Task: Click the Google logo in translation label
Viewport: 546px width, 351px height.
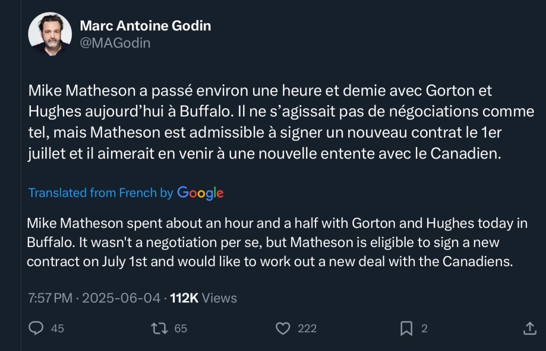Action: tap(200, 193)
